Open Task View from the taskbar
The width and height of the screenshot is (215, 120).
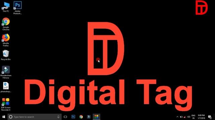66,117
